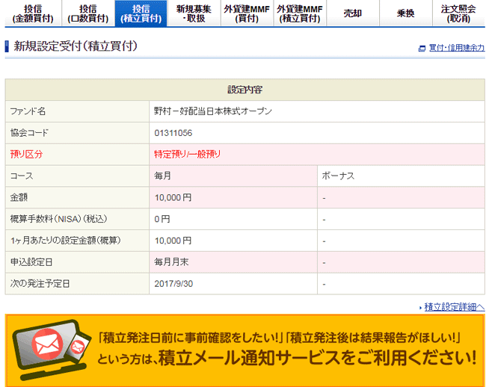
Task: Click the 金額 row label
Action: (x=19, y=197)
